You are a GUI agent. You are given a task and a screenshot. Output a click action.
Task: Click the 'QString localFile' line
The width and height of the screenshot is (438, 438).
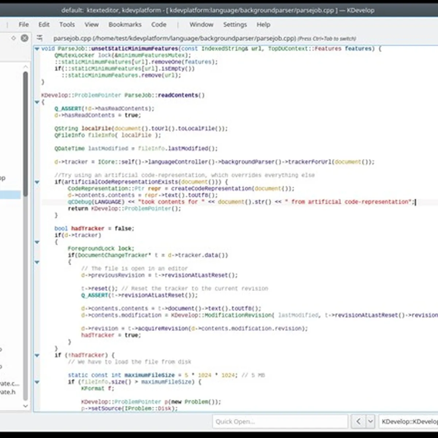pos(141,128)
